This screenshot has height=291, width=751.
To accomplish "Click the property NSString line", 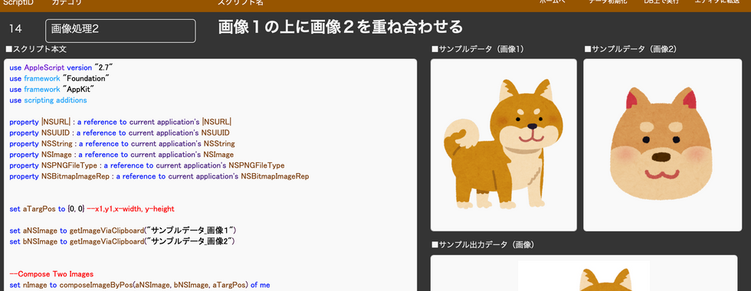I will [122, 144].
